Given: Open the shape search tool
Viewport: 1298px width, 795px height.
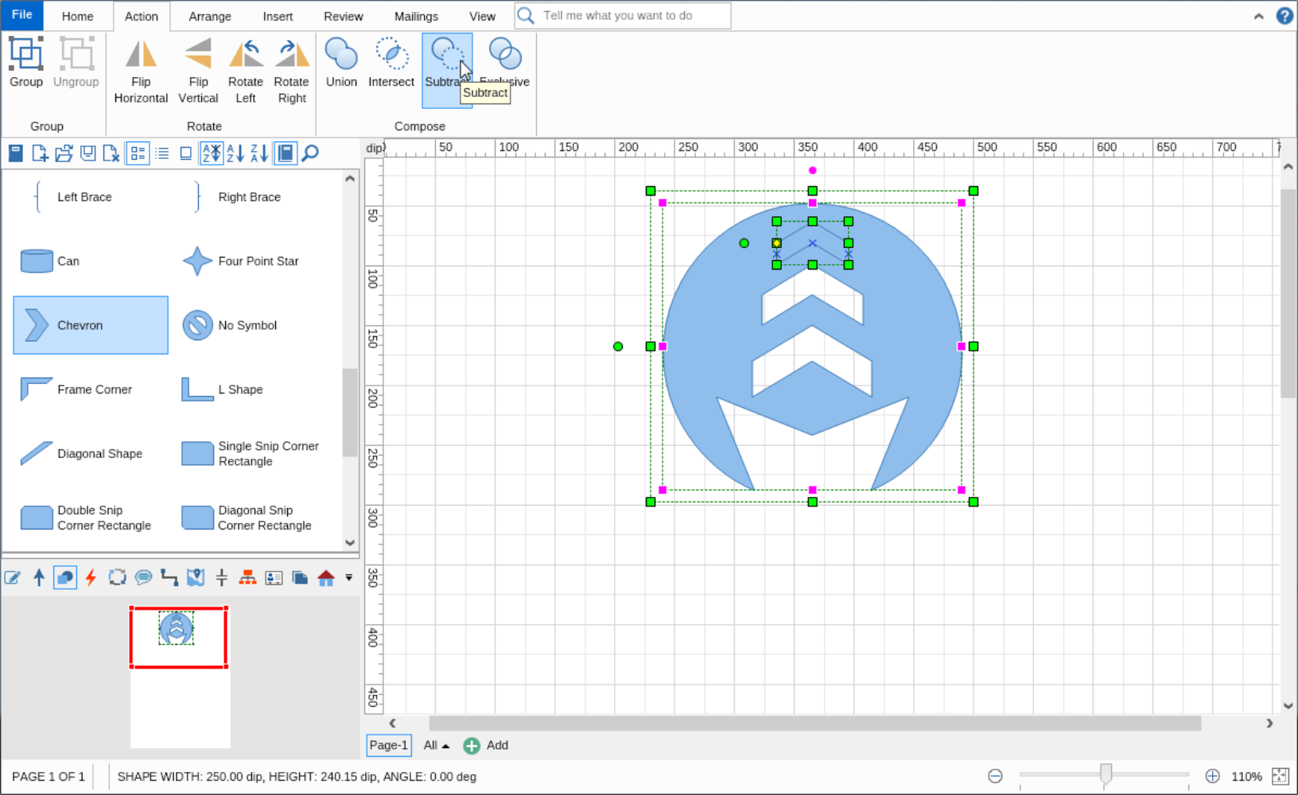Looking at the screenshot, I should point(309,153).
